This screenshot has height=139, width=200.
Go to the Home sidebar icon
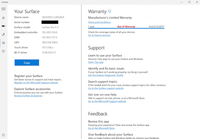pyautogui.click(x=3, y=18)
